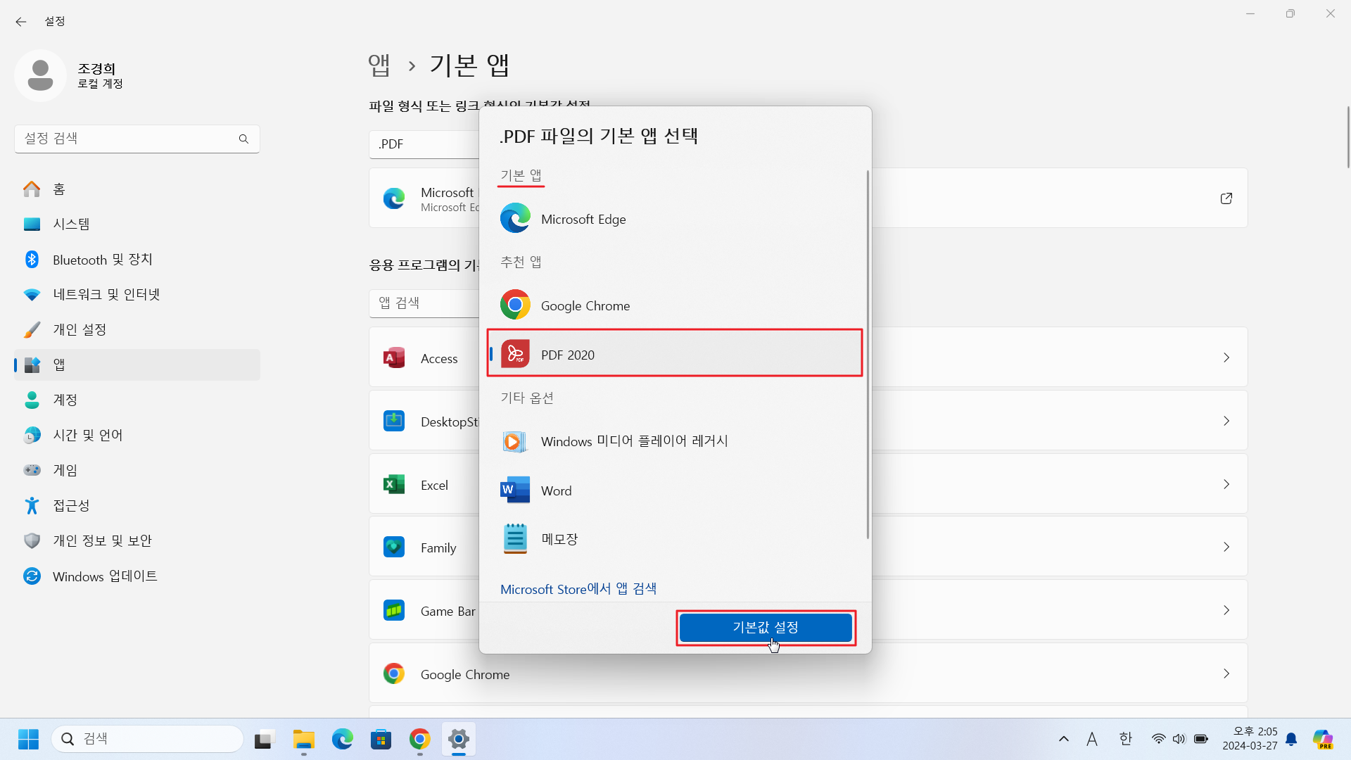Open Microsoft Store에서 앱 검색 link

click(578, 589)
